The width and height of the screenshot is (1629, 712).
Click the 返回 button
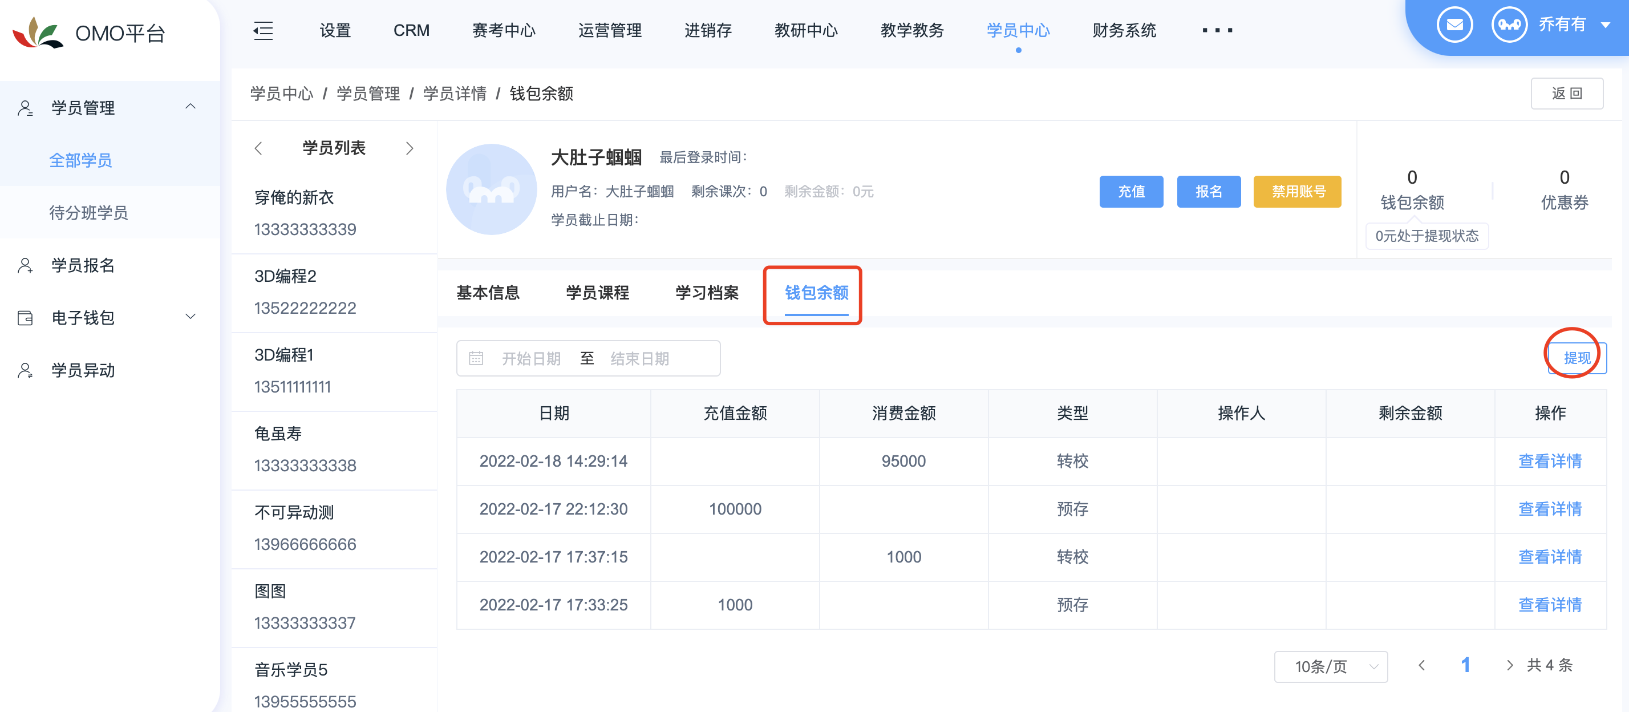(1566, 94)
